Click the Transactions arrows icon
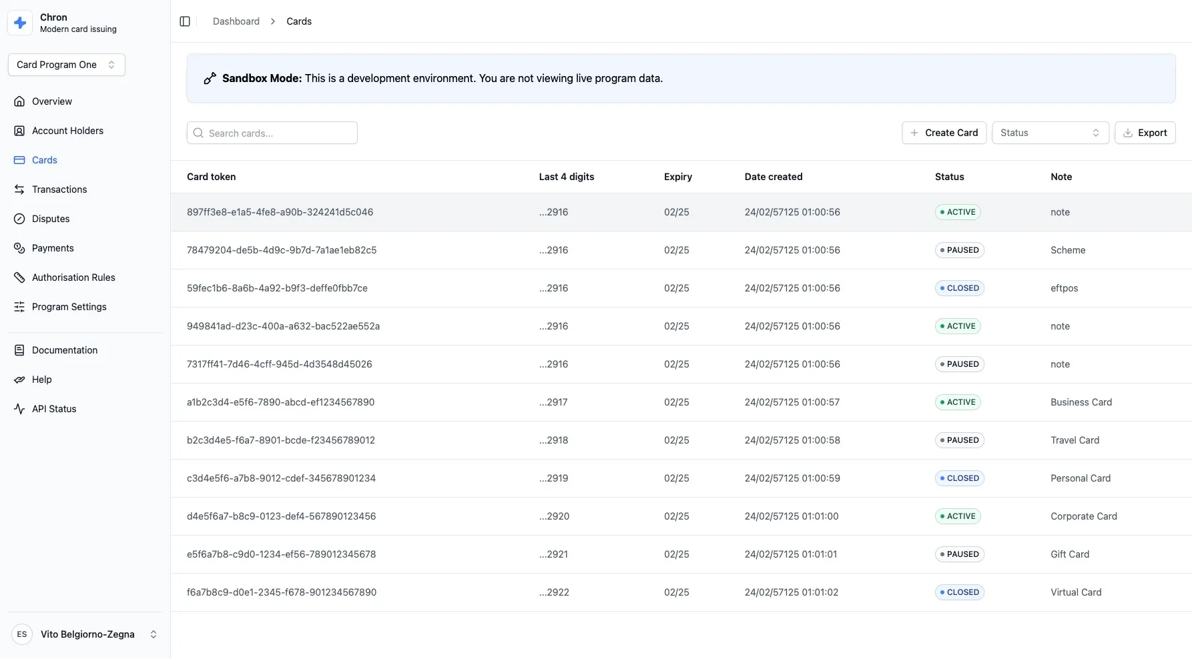 click(19, 189)
